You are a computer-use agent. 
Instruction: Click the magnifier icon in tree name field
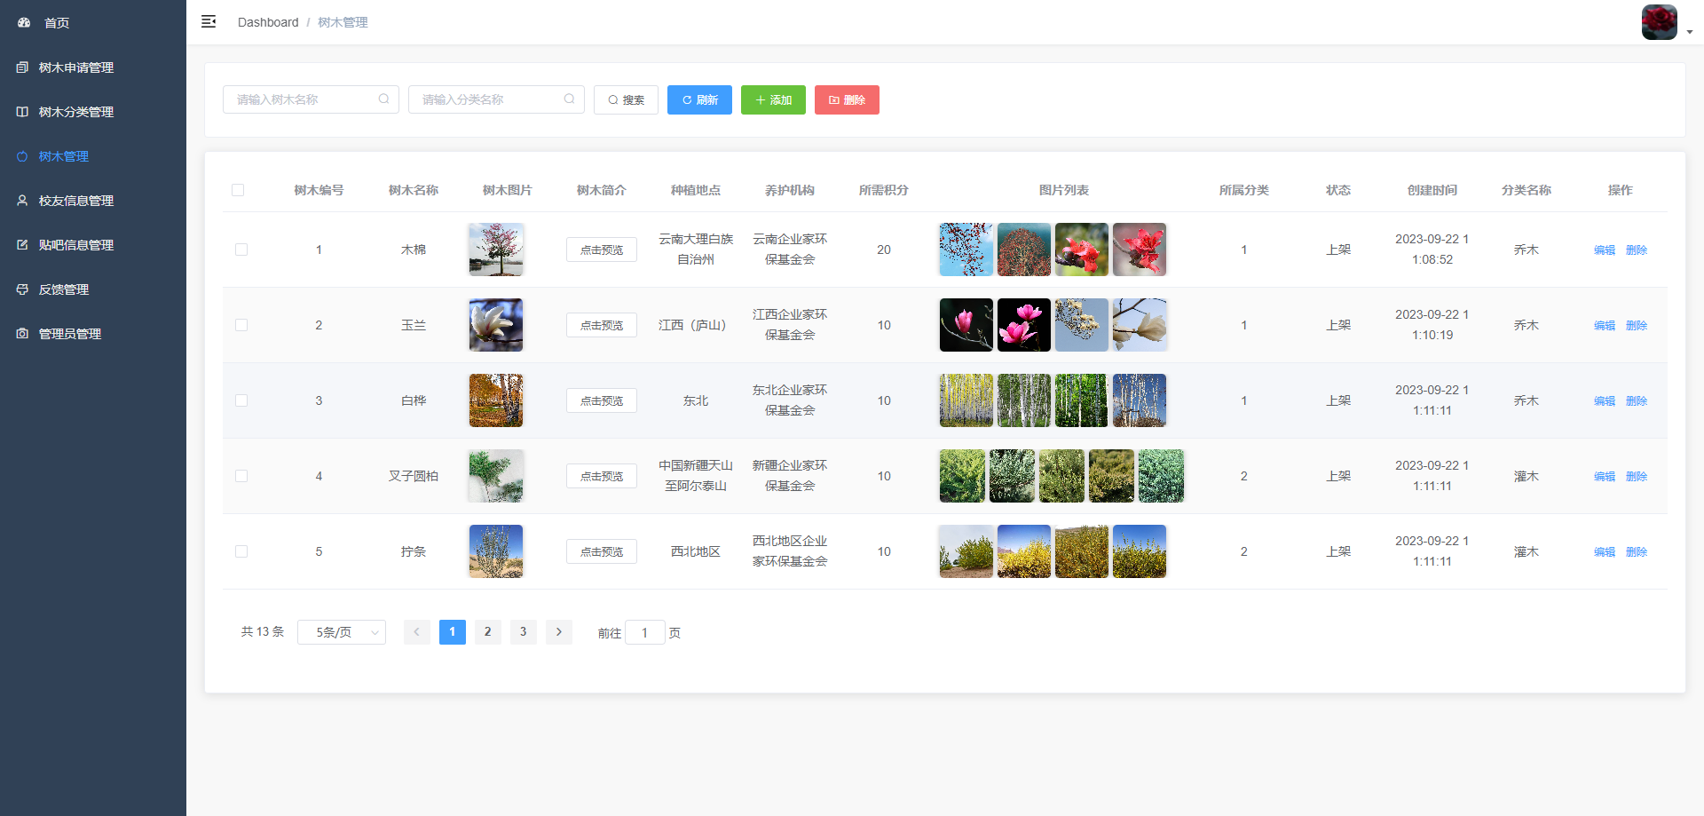[x=383, y=99]
